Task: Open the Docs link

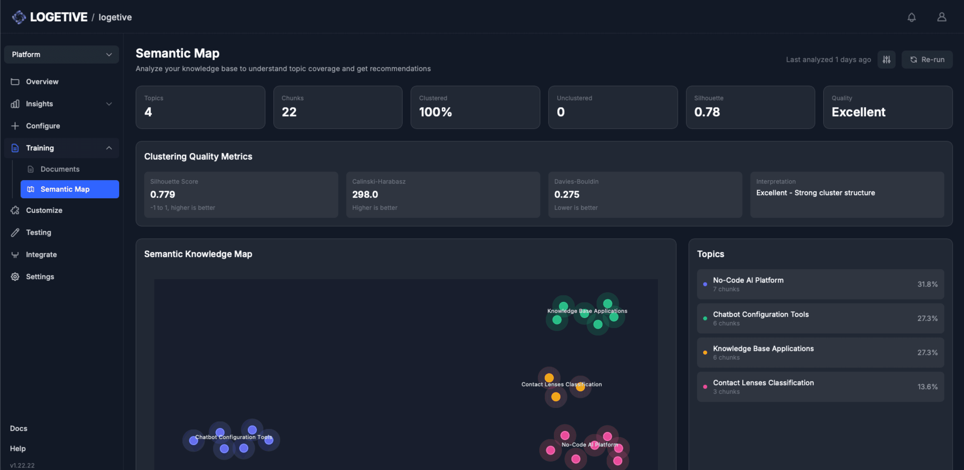Action: point(19,428)
